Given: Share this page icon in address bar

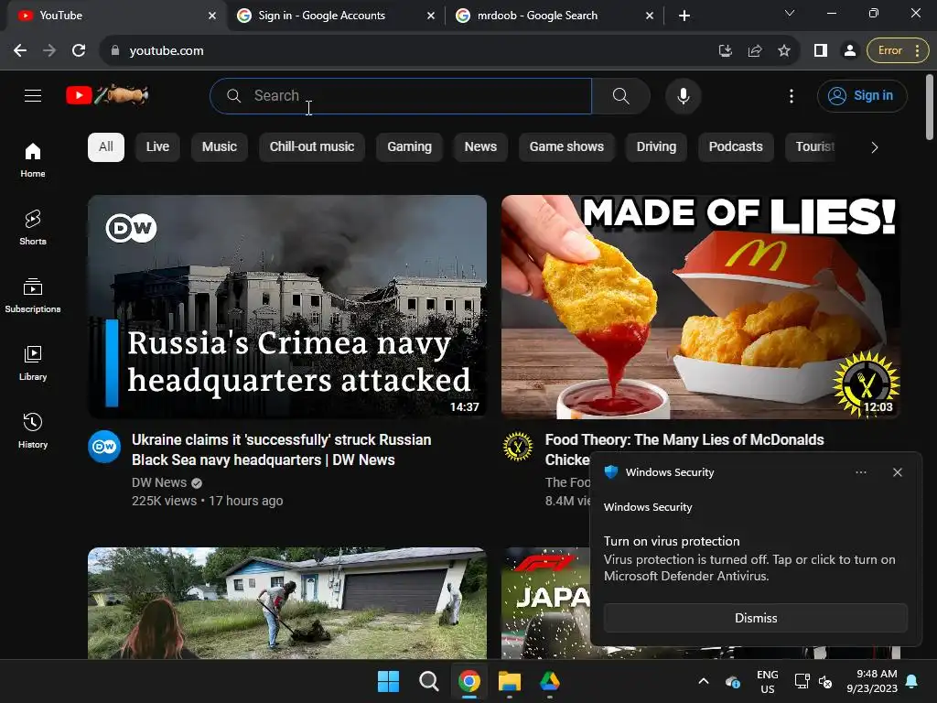Looking at the screenshot, I should (x=755, y=51).
